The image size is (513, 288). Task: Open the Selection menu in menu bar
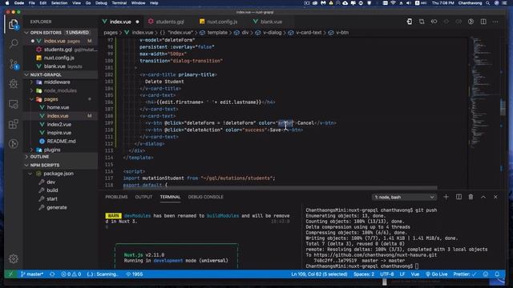tap(59, 3)
